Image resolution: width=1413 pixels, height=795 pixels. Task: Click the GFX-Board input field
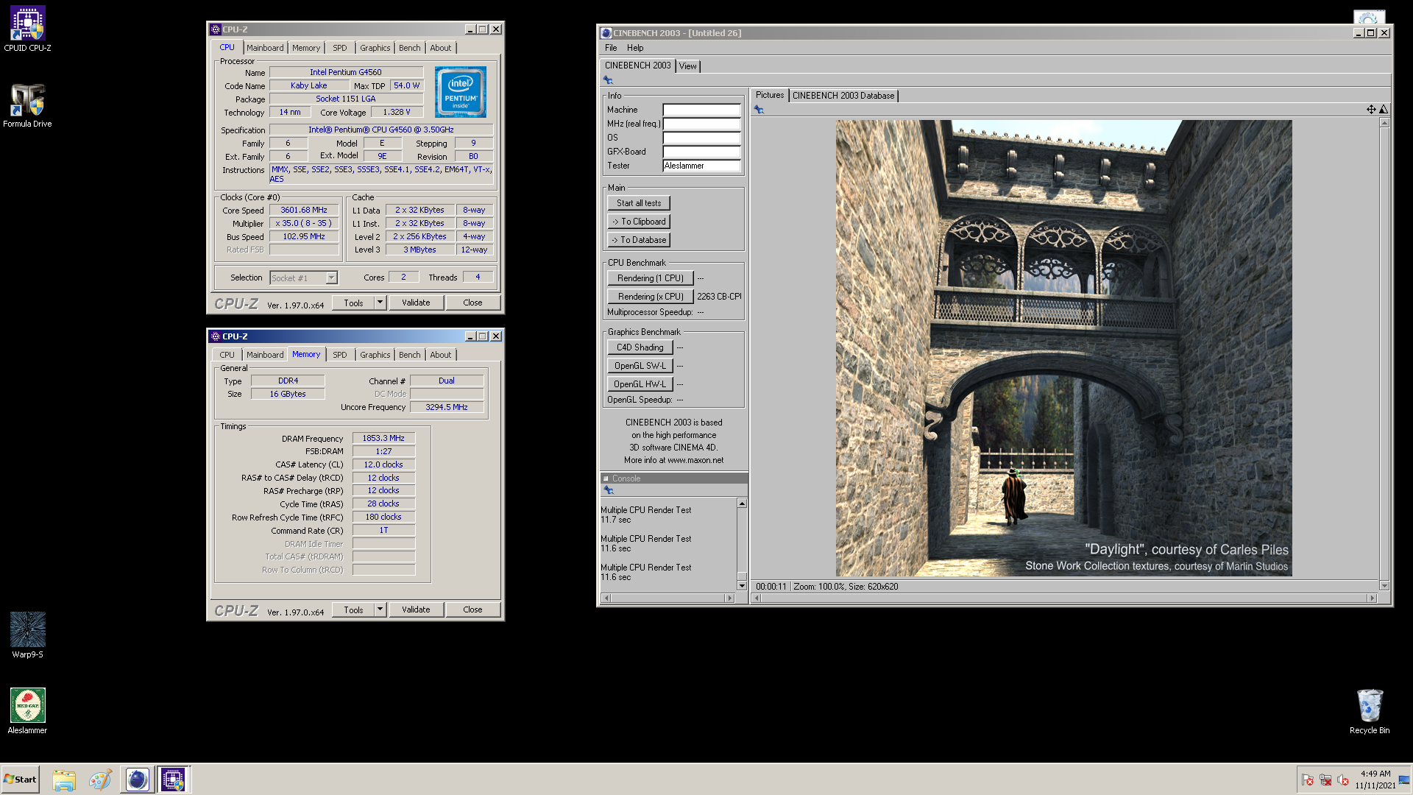click(x=701, y=152)
